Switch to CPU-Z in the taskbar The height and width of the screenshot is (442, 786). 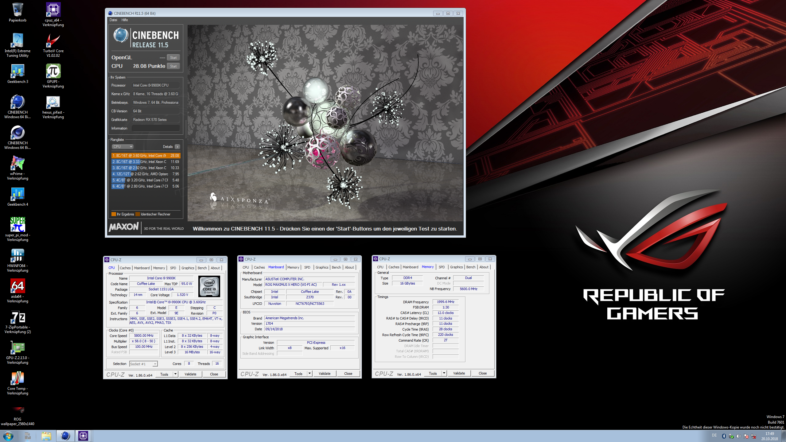[x=83, y=436]
